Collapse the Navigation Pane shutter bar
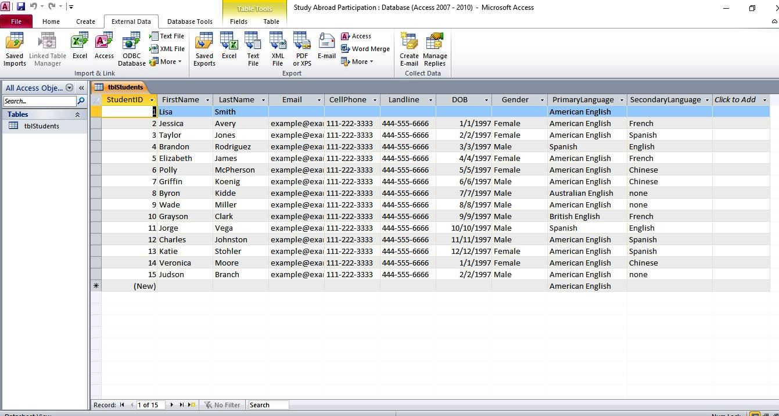The width and height of the screenshot is (779, 416). click(81, 88)
